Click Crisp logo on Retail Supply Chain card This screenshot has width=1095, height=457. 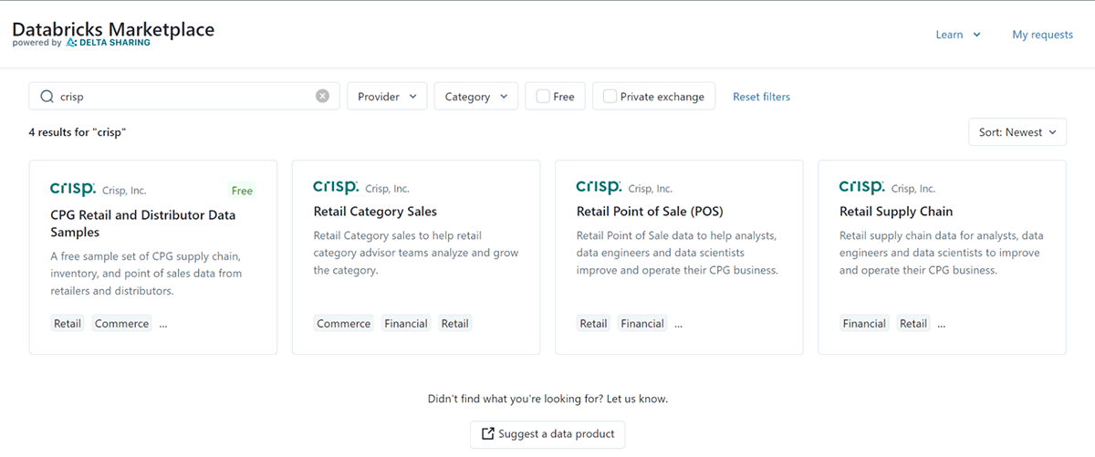click(x=861, y=187)
